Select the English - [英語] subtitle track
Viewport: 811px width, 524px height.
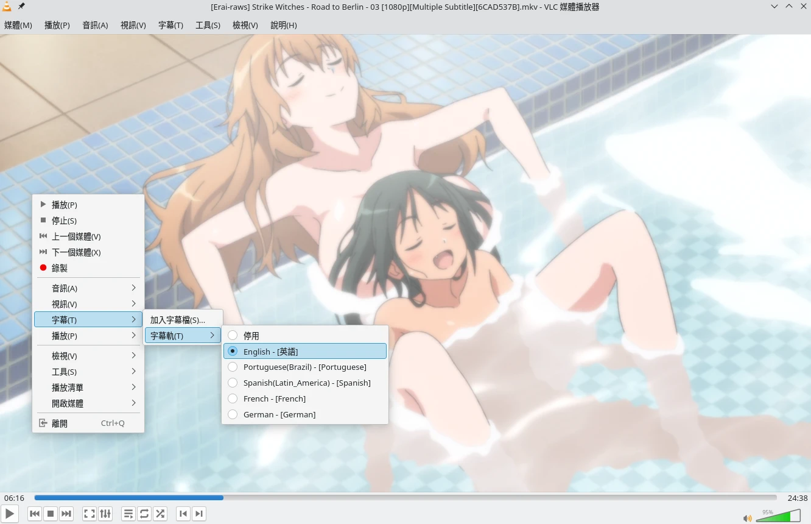305,351
